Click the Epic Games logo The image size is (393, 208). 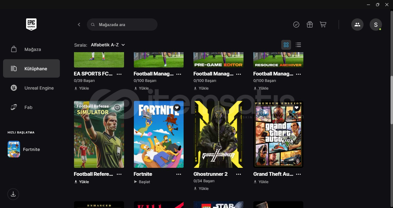(31, 24)
